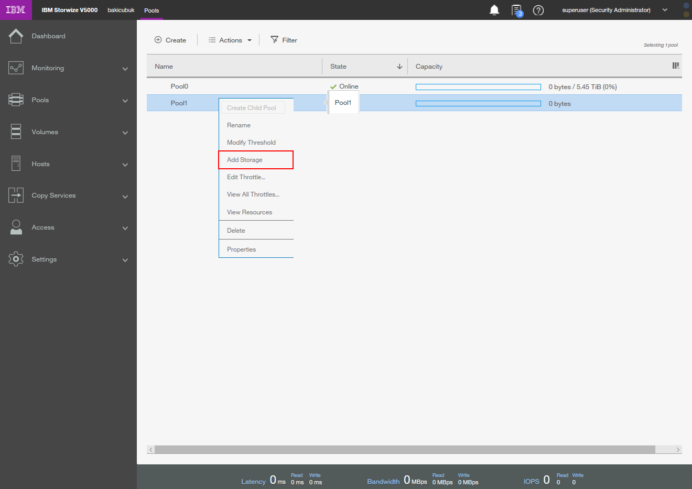The image size is (692, 489).
Task: Click the bakicubuk system name
Action: tap(121, 10)
